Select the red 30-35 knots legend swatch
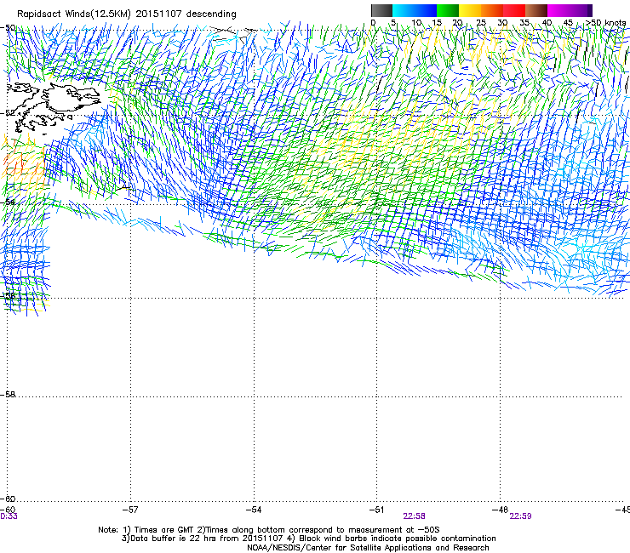Image resolution: width=630 pixels, height=553 pixels. coord(514,10)
